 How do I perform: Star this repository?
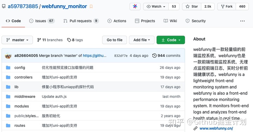[192, 6]
